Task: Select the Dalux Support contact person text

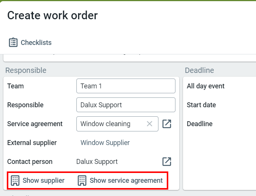Action: pos(97,162)
